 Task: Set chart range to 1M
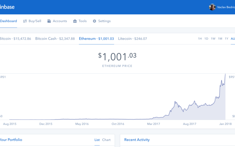tap(220, 39)
